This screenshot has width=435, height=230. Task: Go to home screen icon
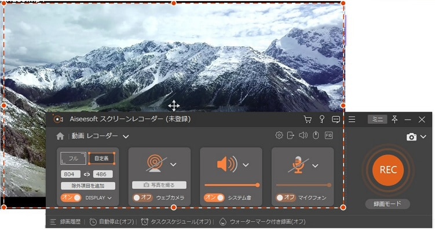click(60, 136)
